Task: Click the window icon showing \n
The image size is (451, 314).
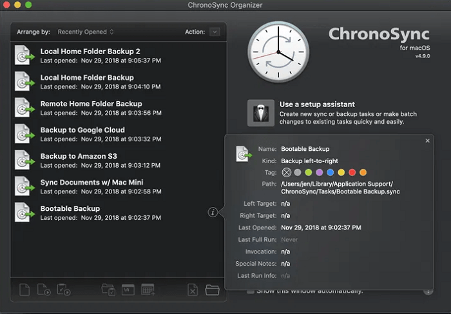Action: (128, 289)
